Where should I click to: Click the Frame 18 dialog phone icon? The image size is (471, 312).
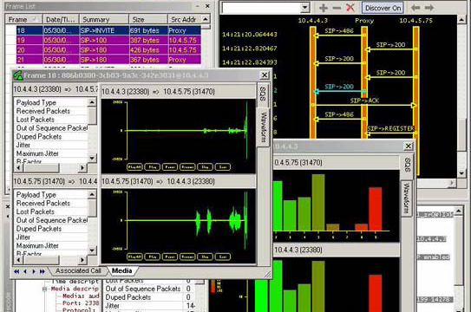[x=18, y=75]
